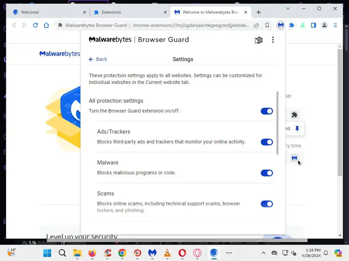Close the Welcome! tab
The image size is (349, 261).
(x=85, y=13)
